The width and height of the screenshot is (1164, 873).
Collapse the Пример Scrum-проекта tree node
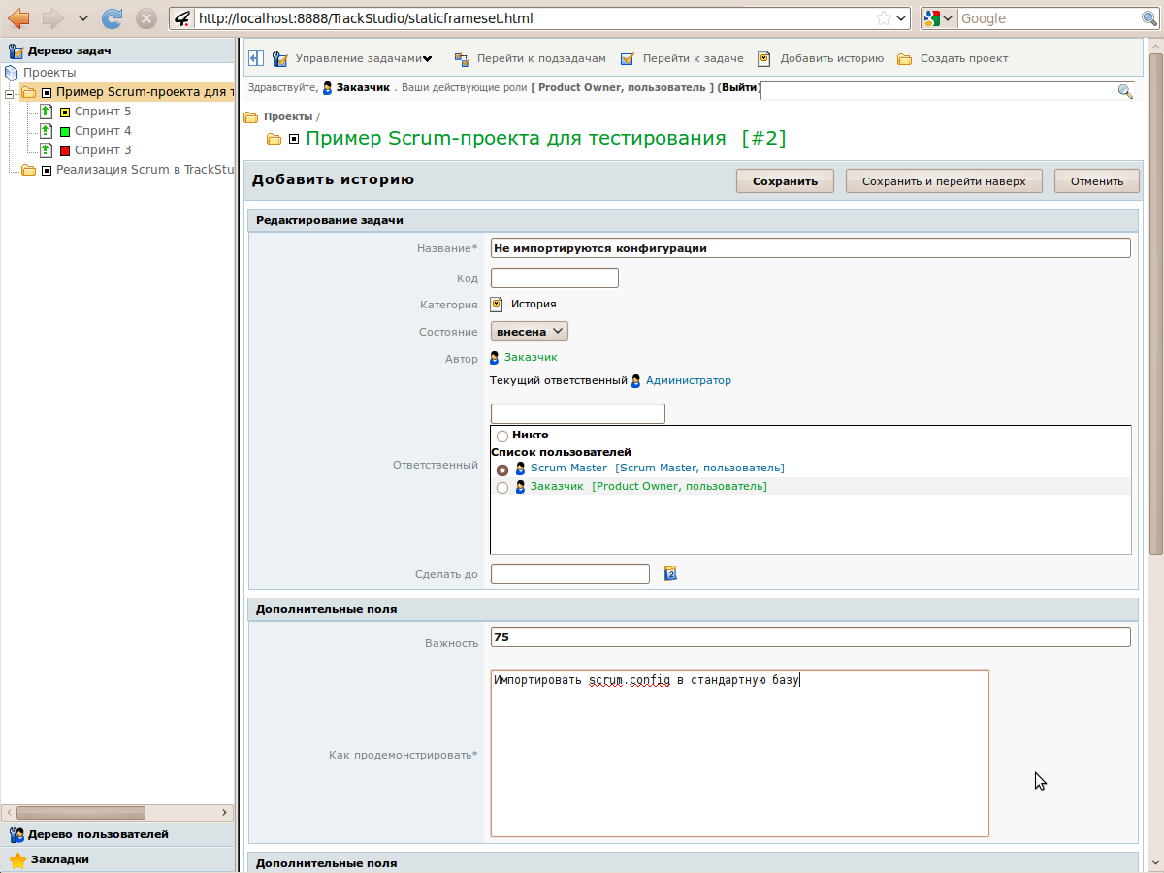click(9, 93)
